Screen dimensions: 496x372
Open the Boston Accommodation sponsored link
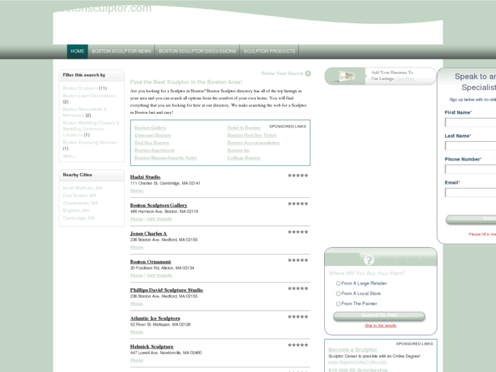pos(253,143)
